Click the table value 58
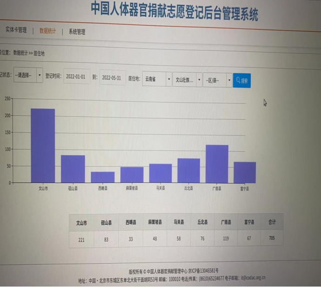Image resolution: width=321 pixels, height=287 pixels. (179, 239)
